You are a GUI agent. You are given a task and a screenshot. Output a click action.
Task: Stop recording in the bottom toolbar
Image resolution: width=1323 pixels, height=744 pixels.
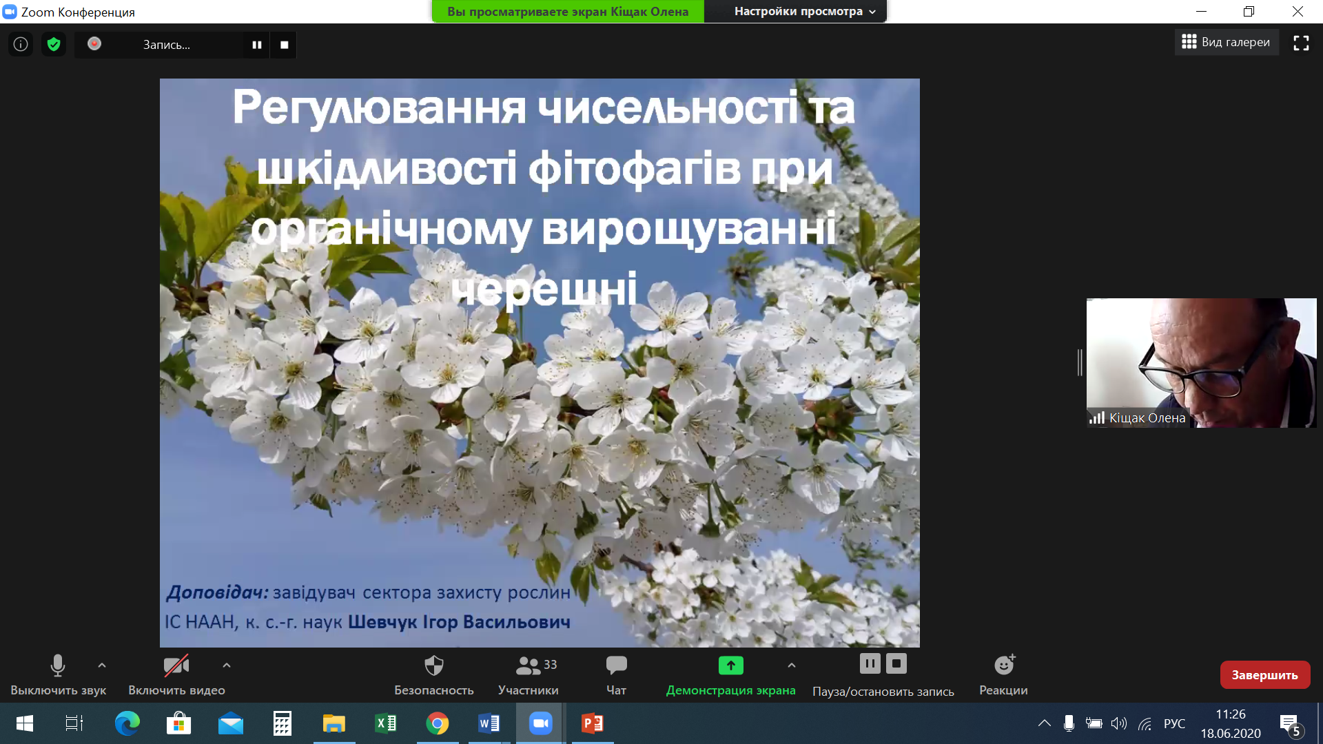[896, 663]
